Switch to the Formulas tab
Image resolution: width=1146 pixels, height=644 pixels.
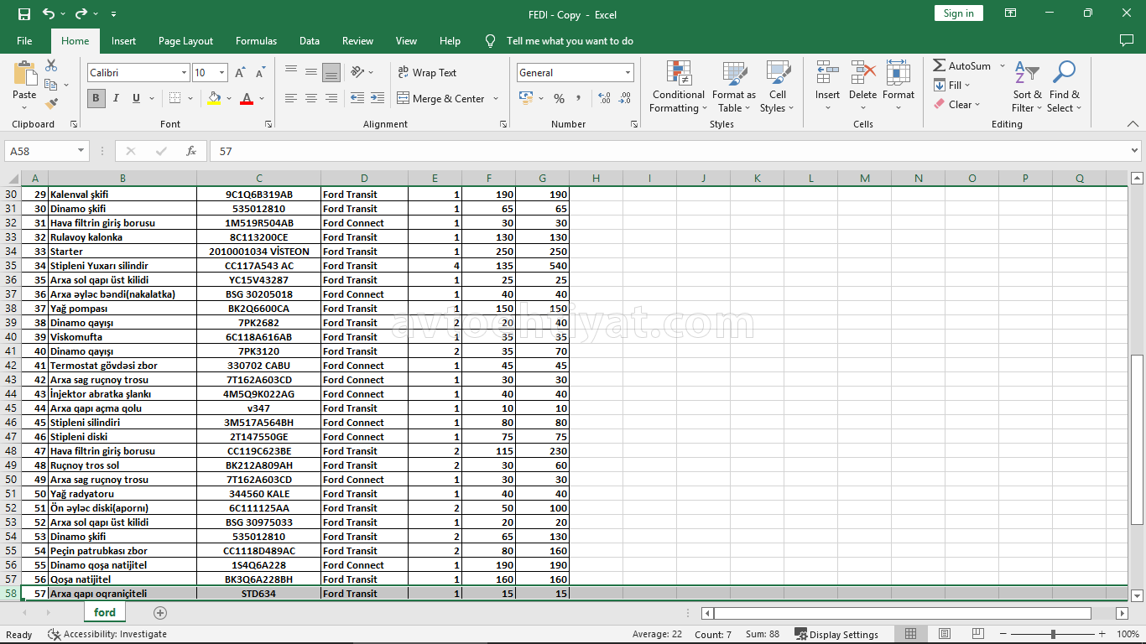[x=256, y=41]
